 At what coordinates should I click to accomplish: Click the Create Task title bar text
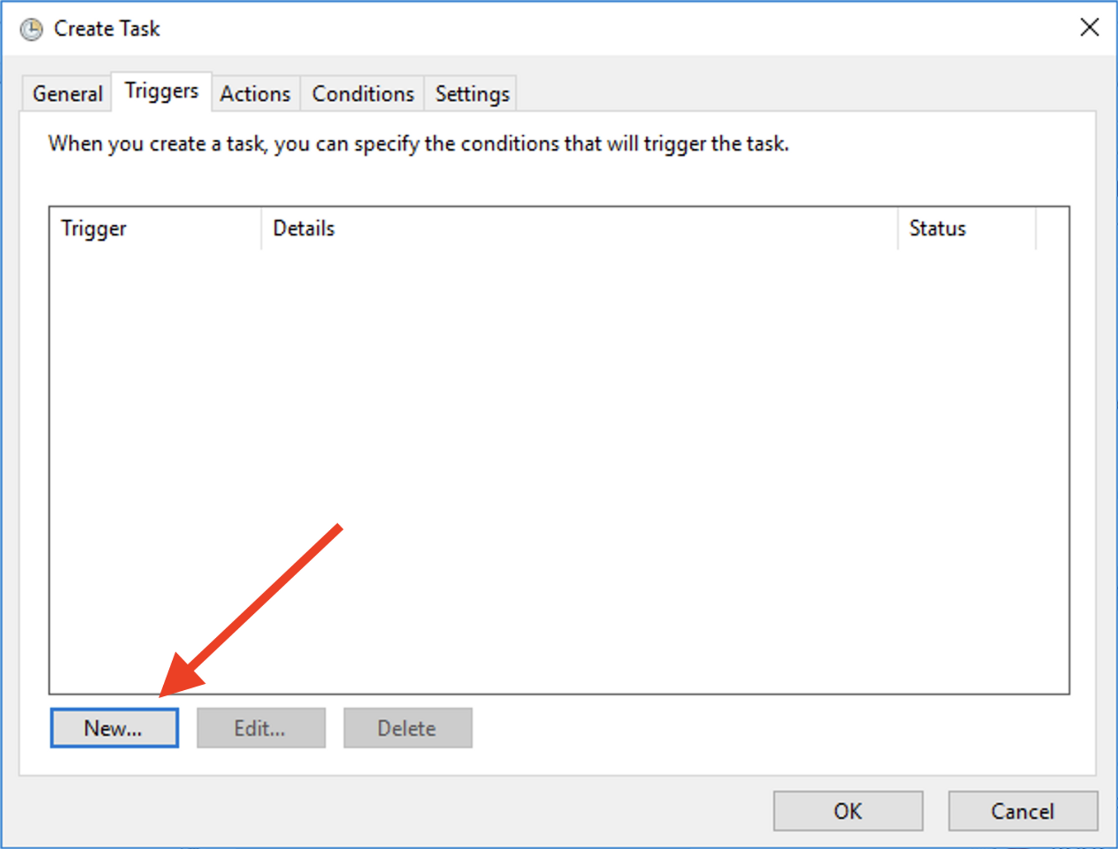click(107, 29)
